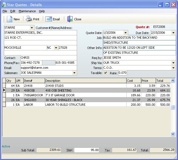This screenshot has height=160, width=178.
Task: Click the Print printer icon
Action: pyautogui.click(x=29, y=19)
